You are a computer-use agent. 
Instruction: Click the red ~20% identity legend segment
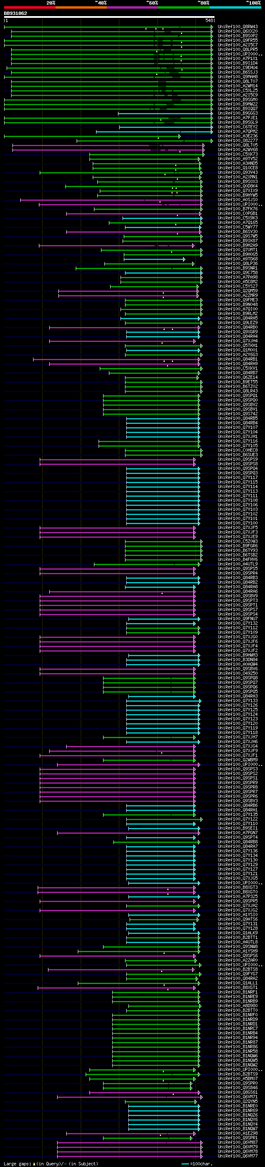(29, 7)
